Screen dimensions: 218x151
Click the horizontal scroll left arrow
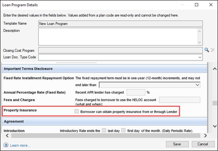pyautogui.click(x=7, y=135)
